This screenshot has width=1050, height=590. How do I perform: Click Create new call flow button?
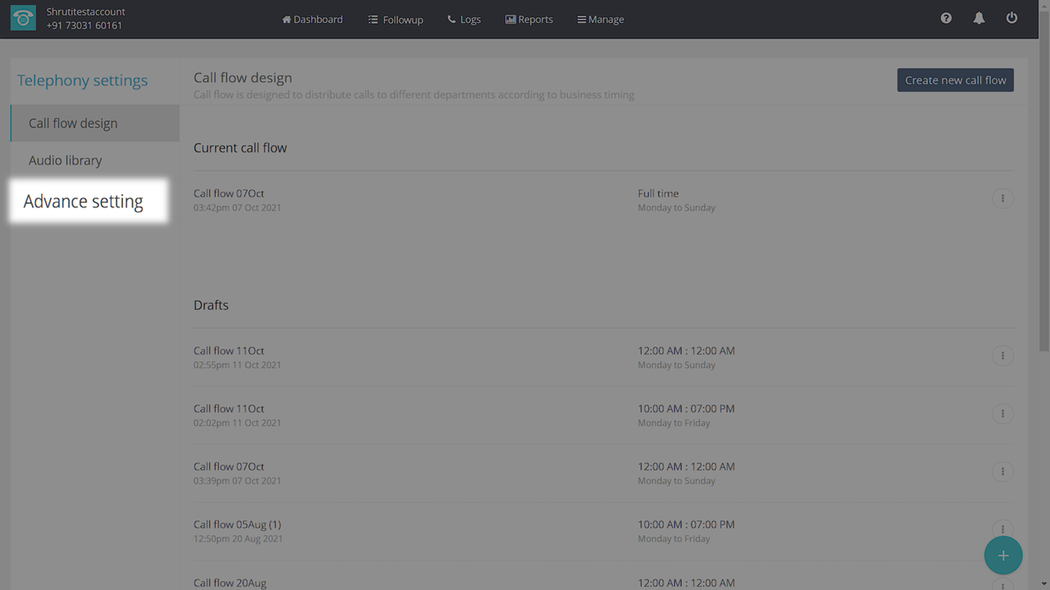955,80
